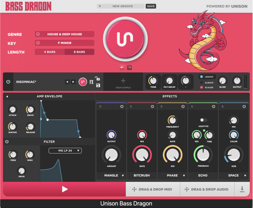Click the Phase Frequency knob
The height and width of the screenshot is (208, 253).
point(173,120)
